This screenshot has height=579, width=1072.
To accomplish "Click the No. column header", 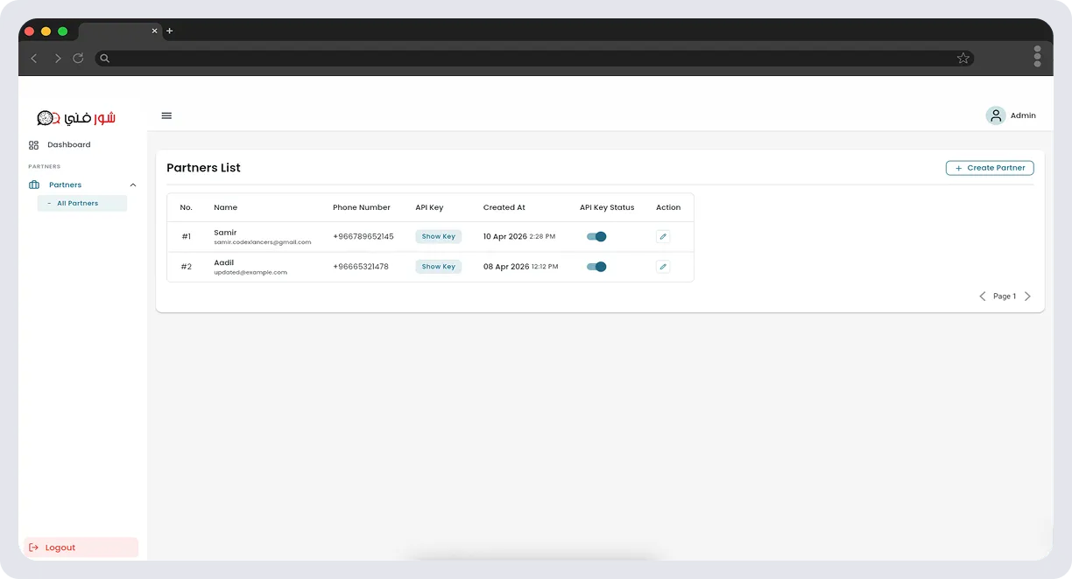I will pyautogui.click(x=186, y=207).
